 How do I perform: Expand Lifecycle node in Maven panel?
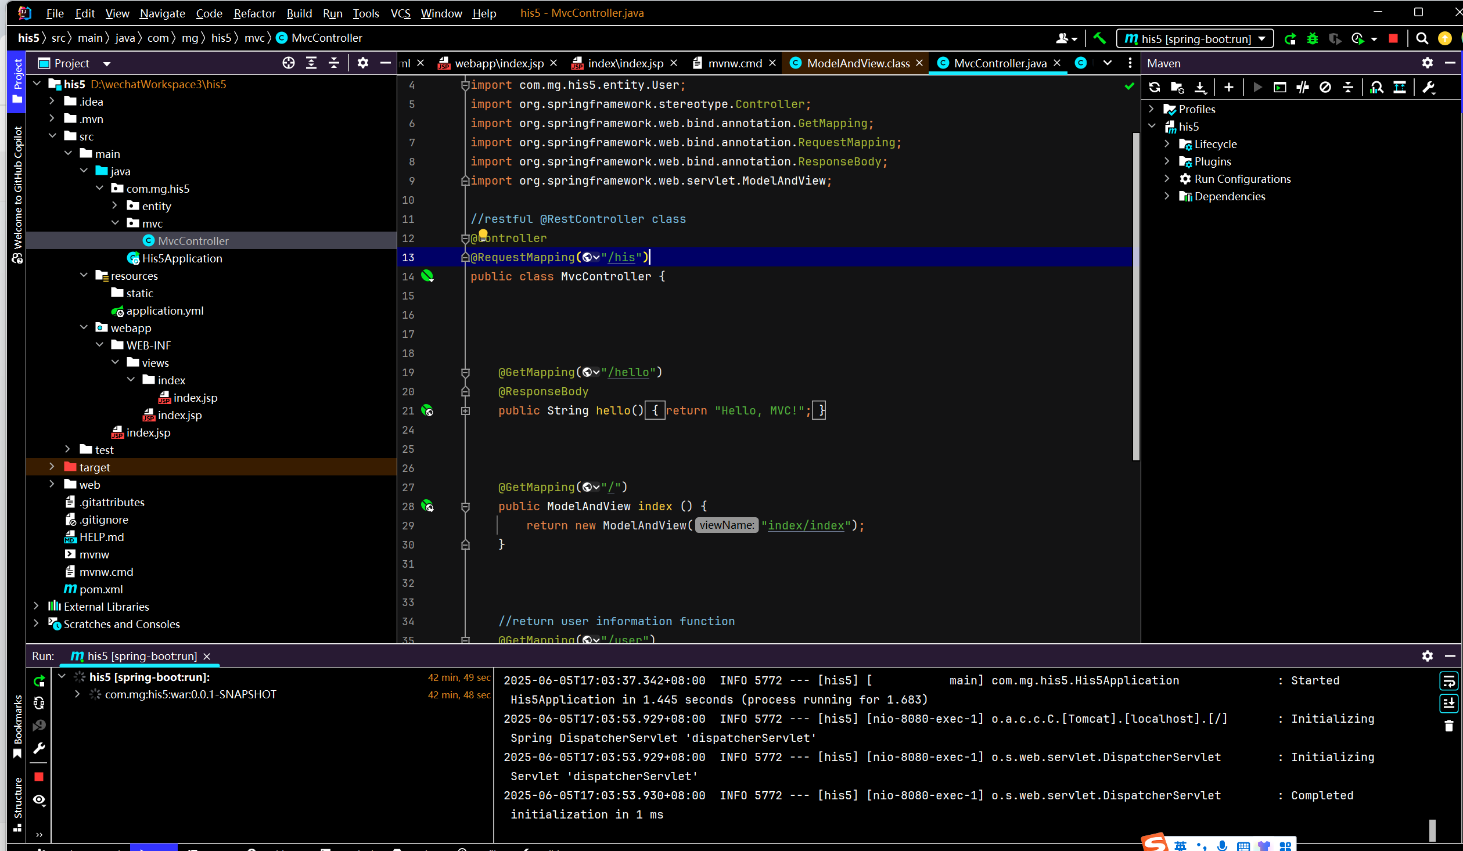click(x=1167, y=143)
